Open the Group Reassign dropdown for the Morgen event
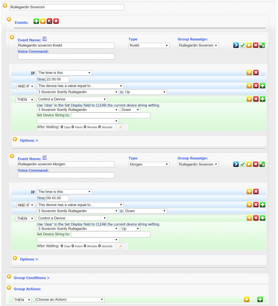 tap(198, 164)
